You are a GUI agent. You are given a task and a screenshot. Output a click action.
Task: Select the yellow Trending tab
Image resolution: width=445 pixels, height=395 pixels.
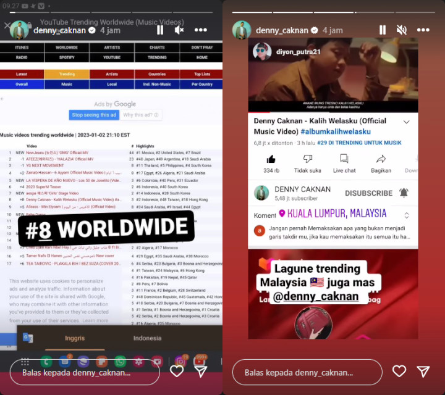pyautogui.click(x=67, y=74)
